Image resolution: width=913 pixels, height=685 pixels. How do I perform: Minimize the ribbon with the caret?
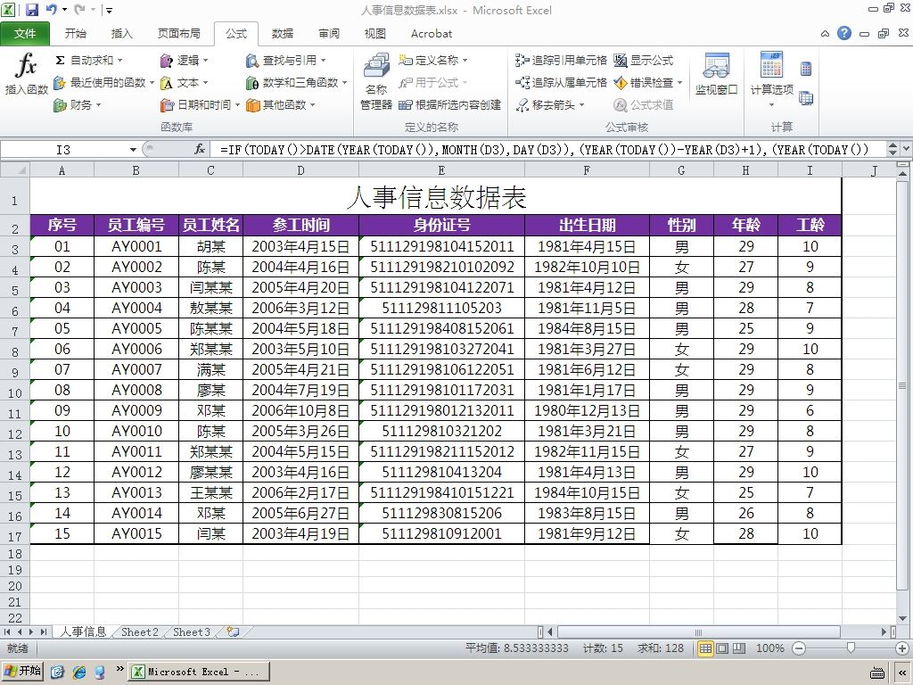pos(825,34)
